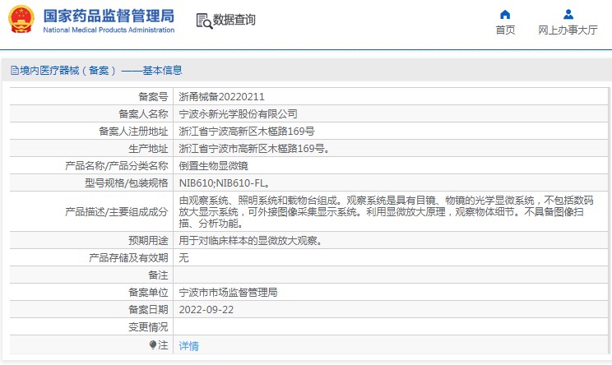Click 用于对临床样本的显微放大观察。 value
612x365 pixels.
pyautogui.click(x=251, y=241)
